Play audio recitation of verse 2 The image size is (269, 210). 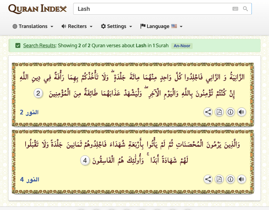tap(241, 112)
